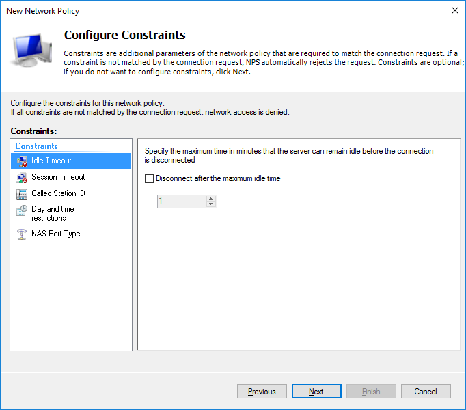The width and height of the screenshot is (466, 410).
Task: Click the Day and time restrictions icon
Action: coord(22,210)
